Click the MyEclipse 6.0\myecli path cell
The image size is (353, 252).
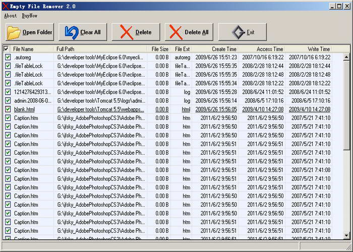pos(100,57)
